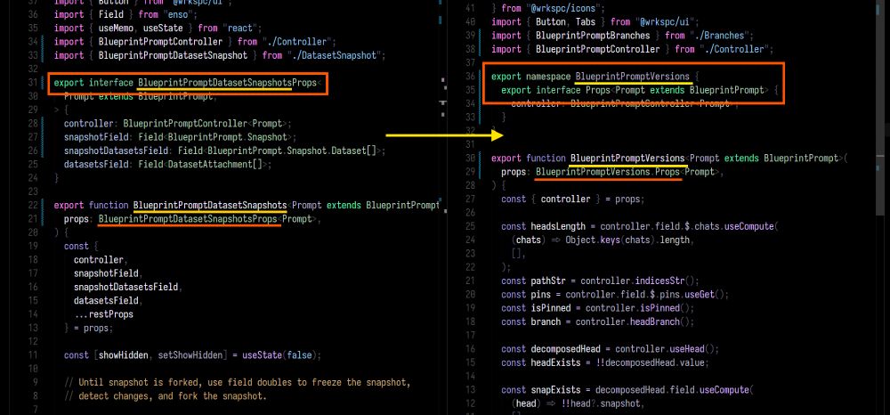This screenshot has height=415, width=890.
Task: Click showHidden in the useState declaration
Action: [x=123, y=355]
